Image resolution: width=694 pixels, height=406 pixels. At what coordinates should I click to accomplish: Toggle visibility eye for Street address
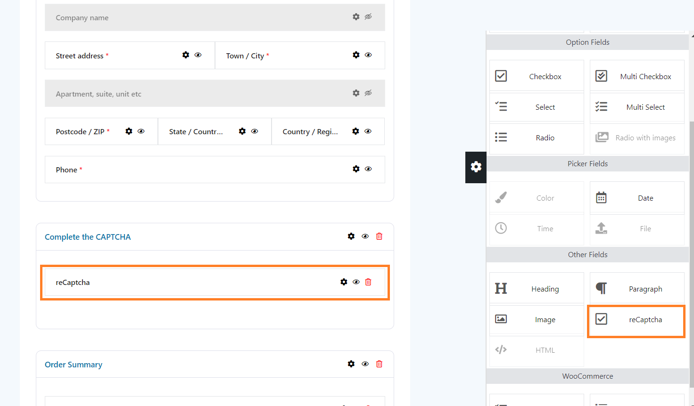tap(198, 55)
